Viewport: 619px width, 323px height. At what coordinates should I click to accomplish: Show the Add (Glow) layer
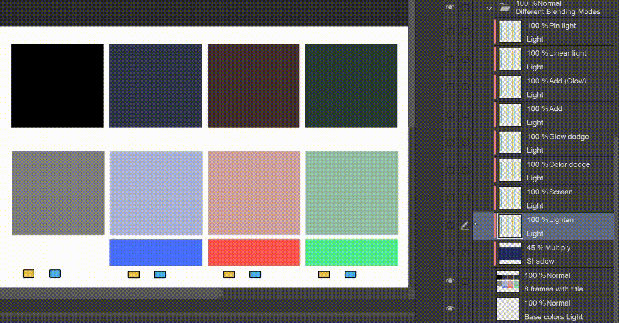(450, 87)
